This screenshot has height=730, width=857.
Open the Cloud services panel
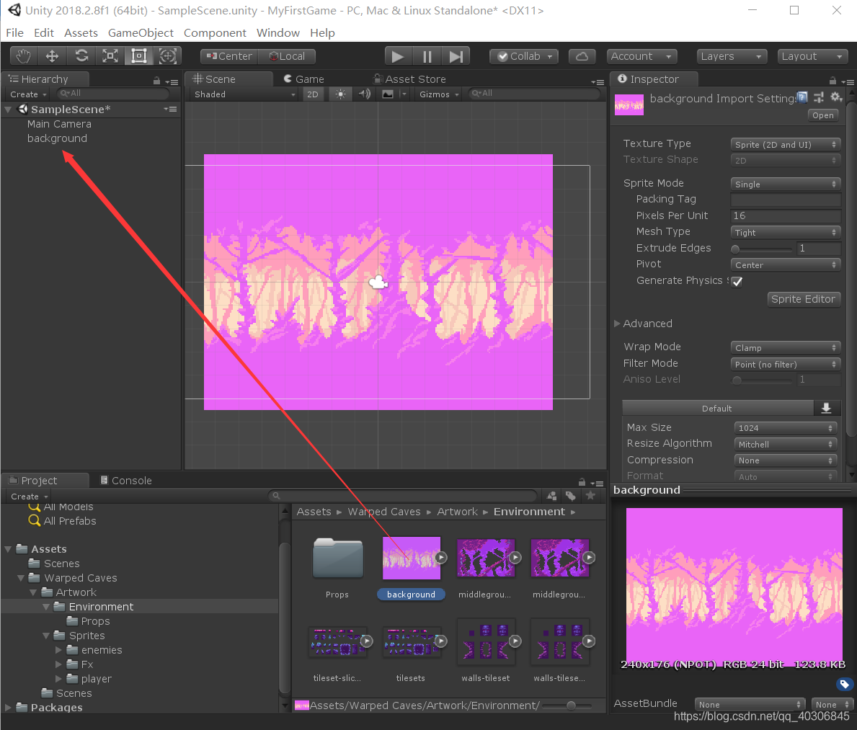(x=582, y=56)
